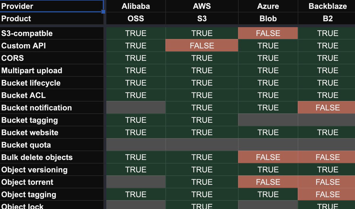355x209 pixels.
Task: Click the Bucket website row label
Action: [x=52, y=132]
